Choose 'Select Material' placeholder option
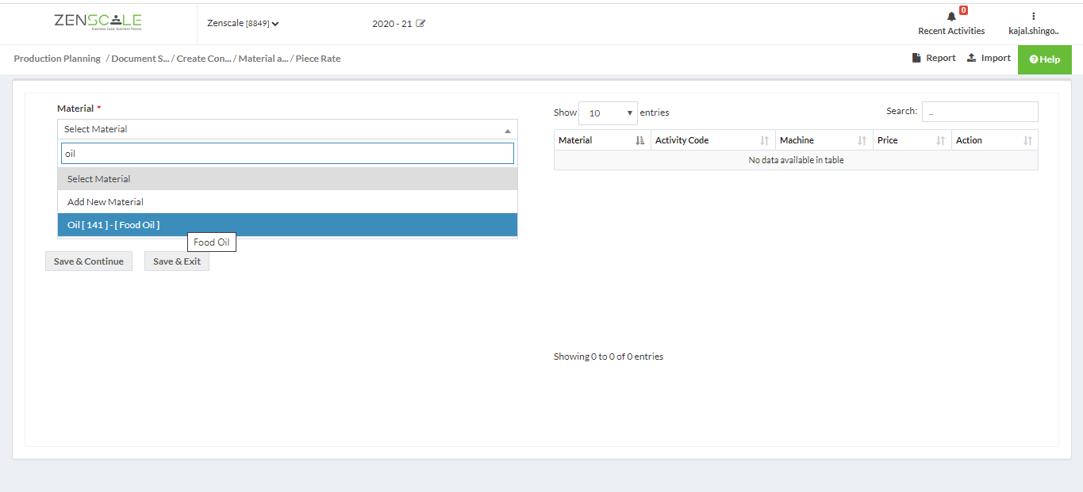 tap(287, 179)
